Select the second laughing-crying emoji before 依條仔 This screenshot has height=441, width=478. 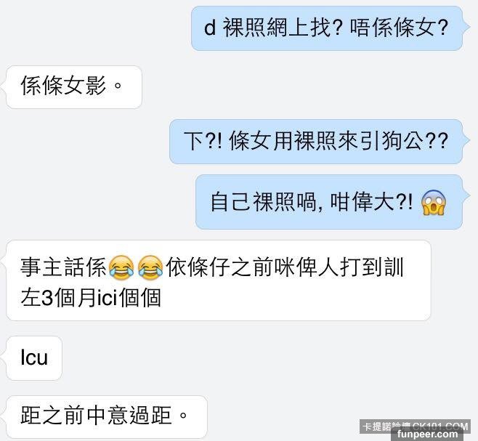150,267
